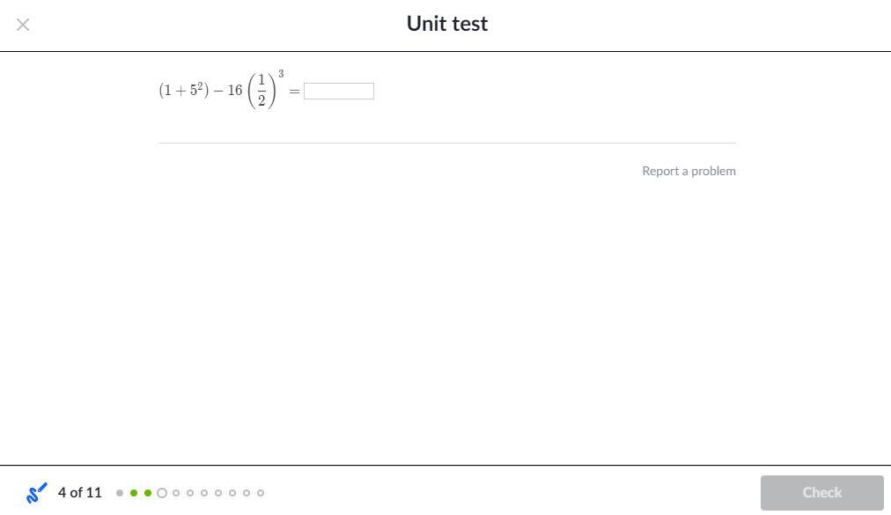Image resolution: width=891 pixels, height=515 pixels.
Task: Click the last progress circle
Action: tap(261, 493)
